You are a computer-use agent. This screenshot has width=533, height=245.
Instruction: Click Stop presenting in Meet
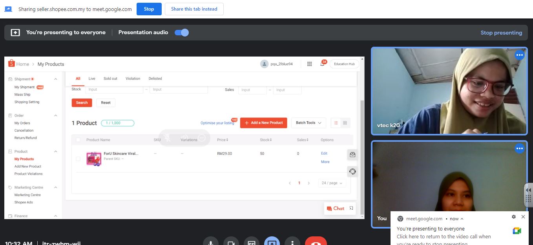(x=501, y=33)
